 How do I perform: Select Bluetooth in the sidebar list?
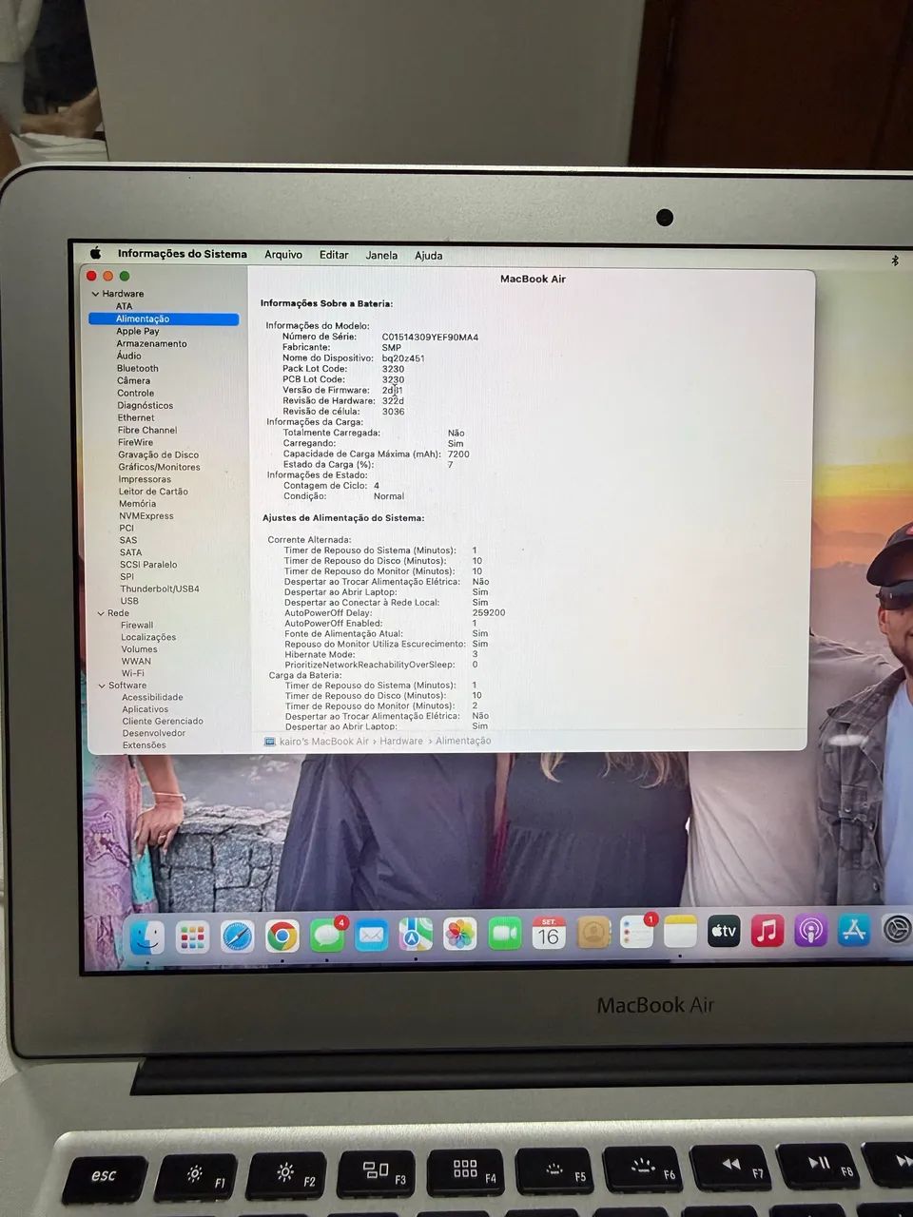pos(138,369)
